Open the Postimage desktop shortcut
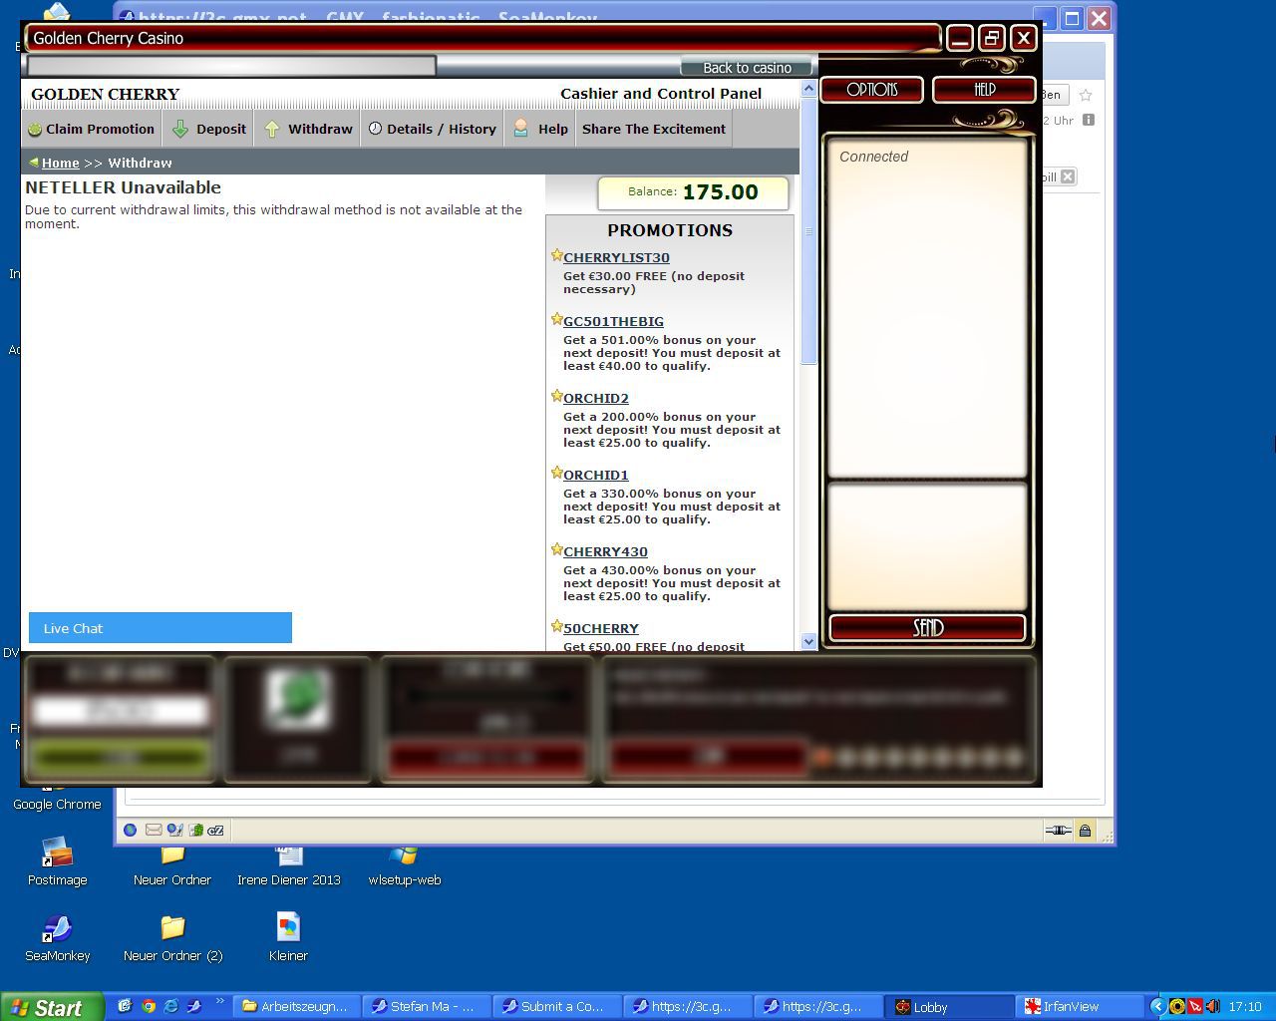The height and width of the screenshot is (1021, 1276). (x=57, y=862)
